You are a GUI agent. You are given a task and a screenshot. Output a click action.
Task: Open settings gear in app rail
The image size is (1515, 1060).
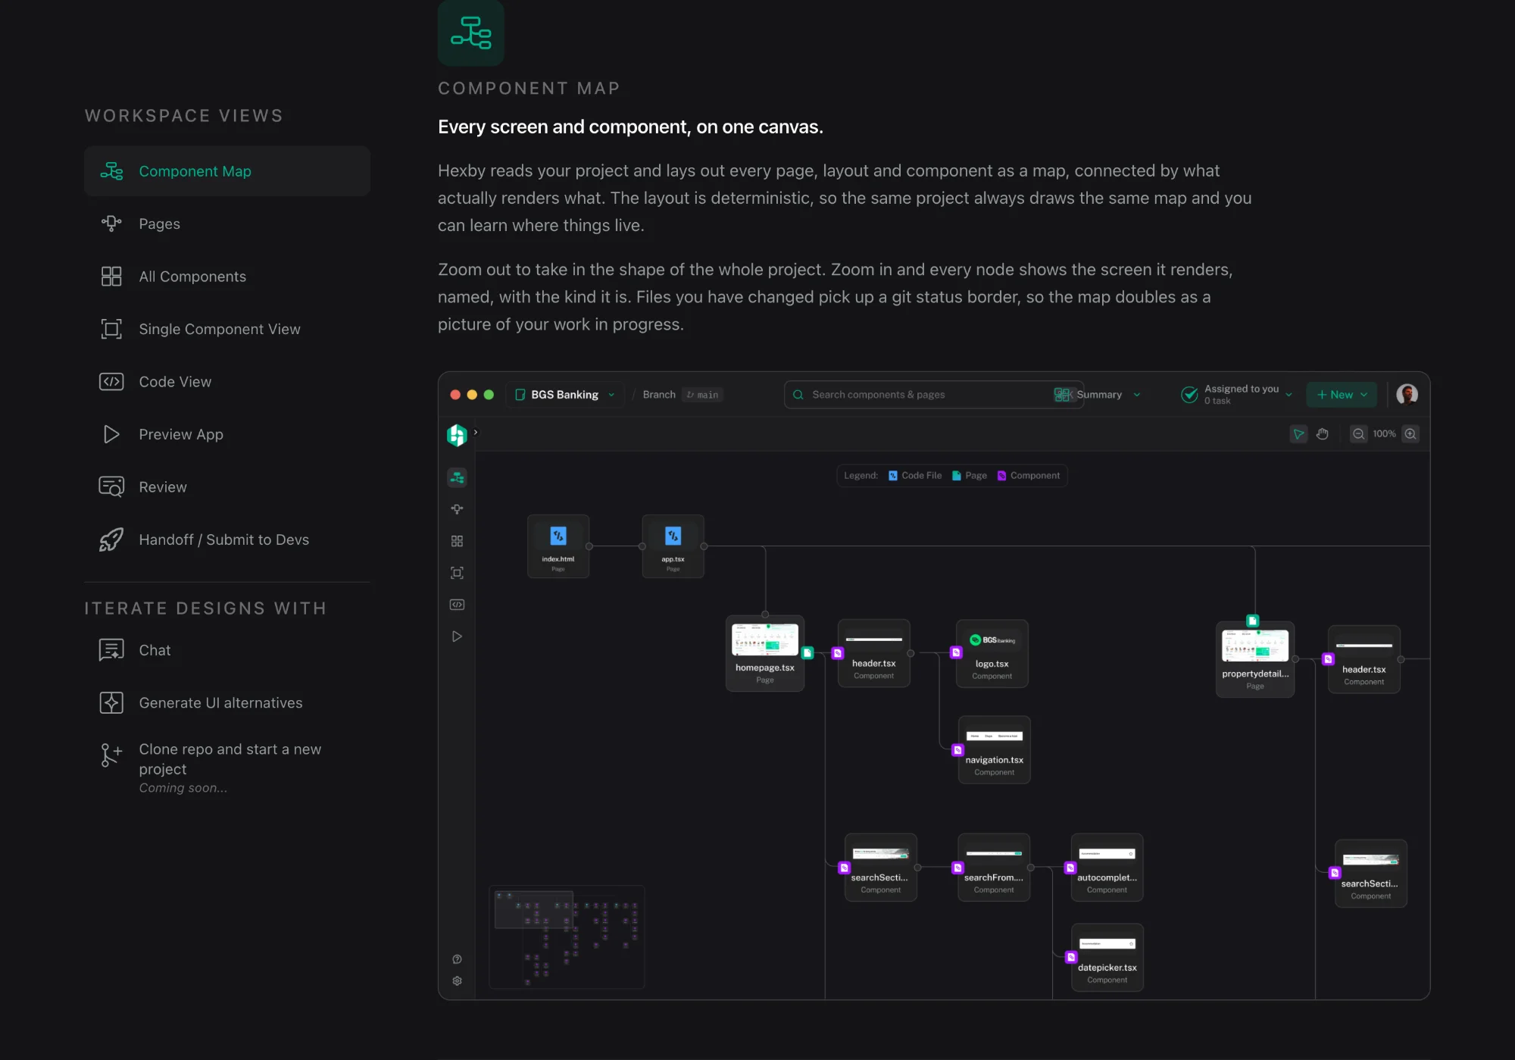tap(457, 981)
